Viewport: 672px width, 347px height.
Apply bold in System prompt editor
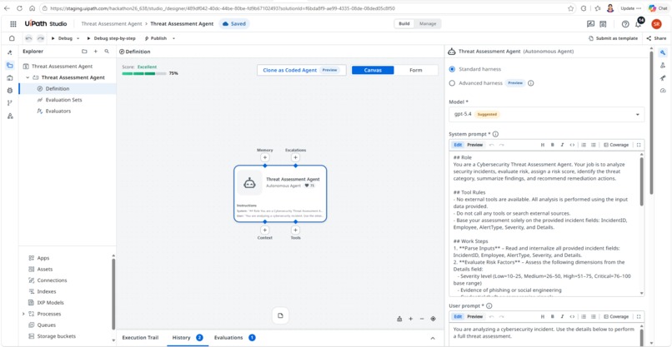pyautogui.click(x=552, y=145)
